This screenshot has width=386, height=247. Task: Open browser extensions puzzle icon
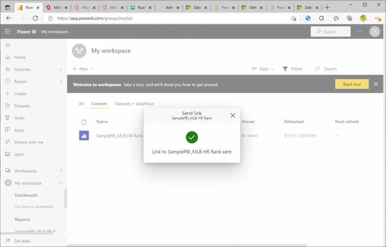(x=321, y=18)
